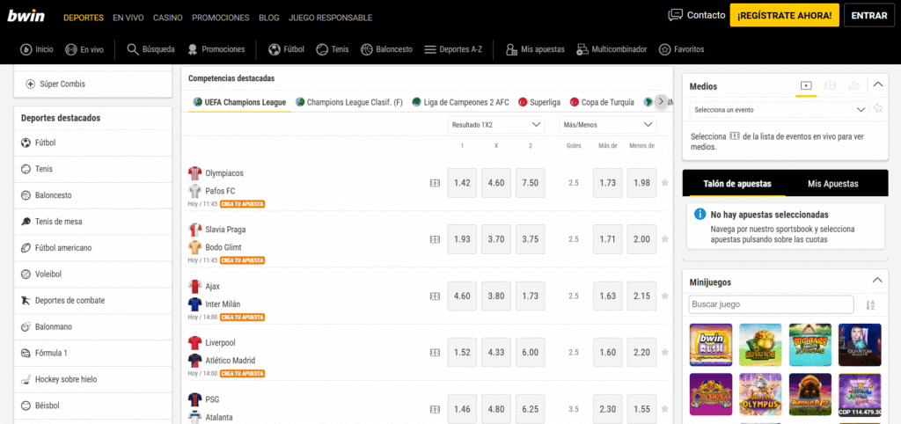Open Gates of Olympus minigame thumbnail
Viewport: 901px width, 424px height.
(x=760, y=394)
